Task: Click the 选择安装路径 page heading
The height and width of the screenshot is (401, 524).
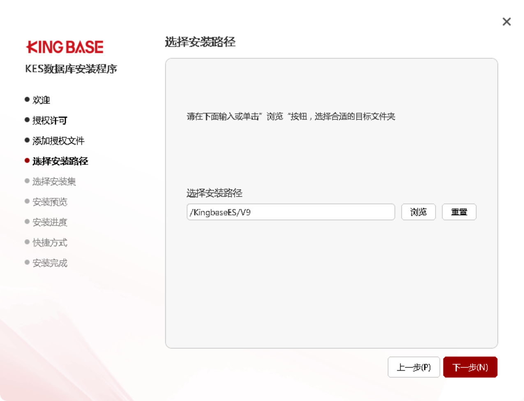Action: coord(200,42)
